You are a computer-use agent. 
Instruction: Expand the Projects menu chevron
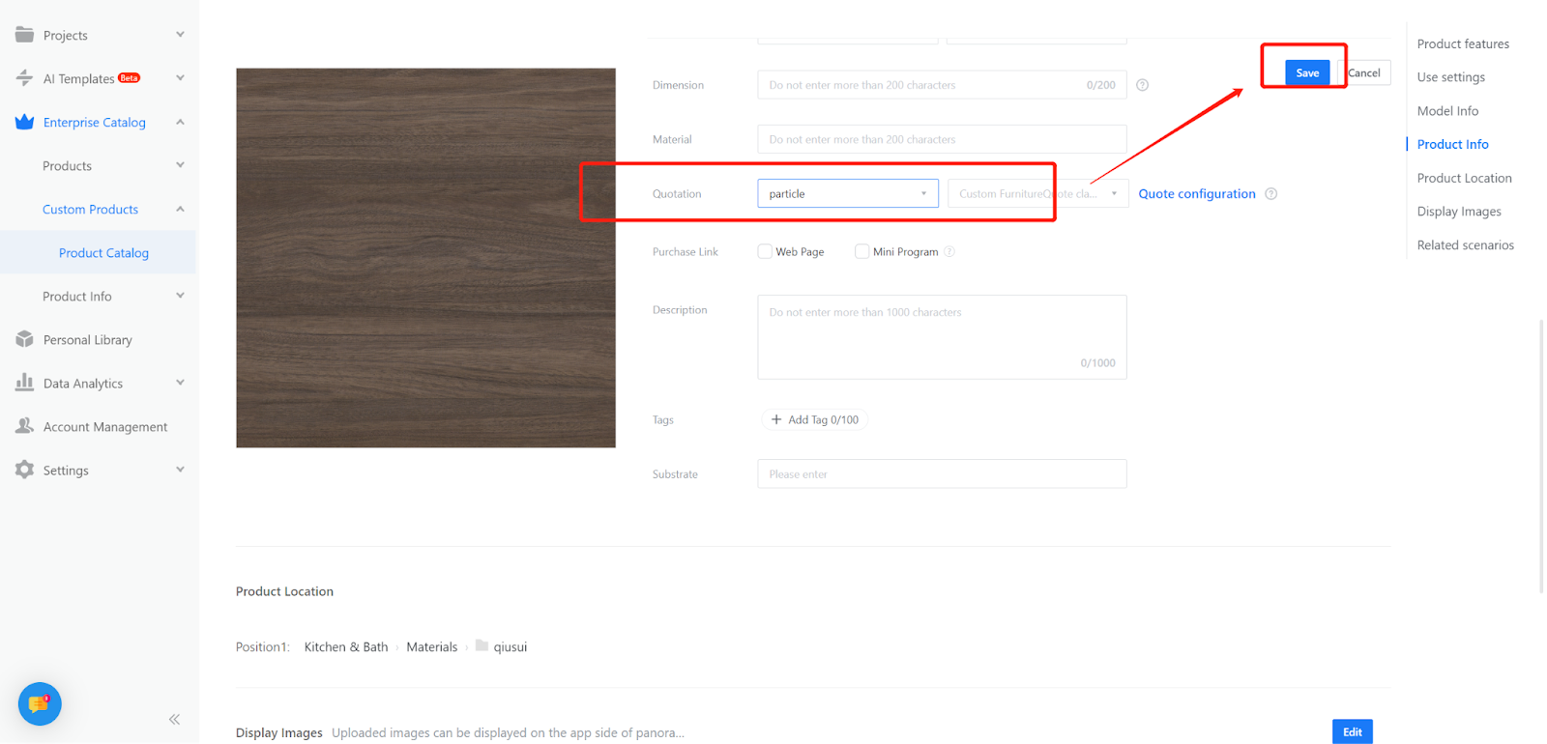coord(180,35)
